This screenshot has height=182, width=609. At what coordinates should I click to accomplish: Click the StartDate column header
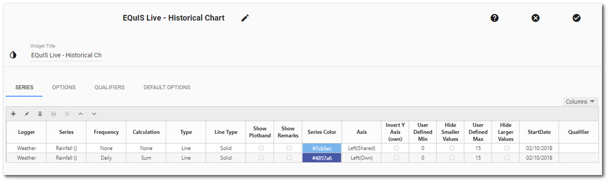[x=539, y=132]
